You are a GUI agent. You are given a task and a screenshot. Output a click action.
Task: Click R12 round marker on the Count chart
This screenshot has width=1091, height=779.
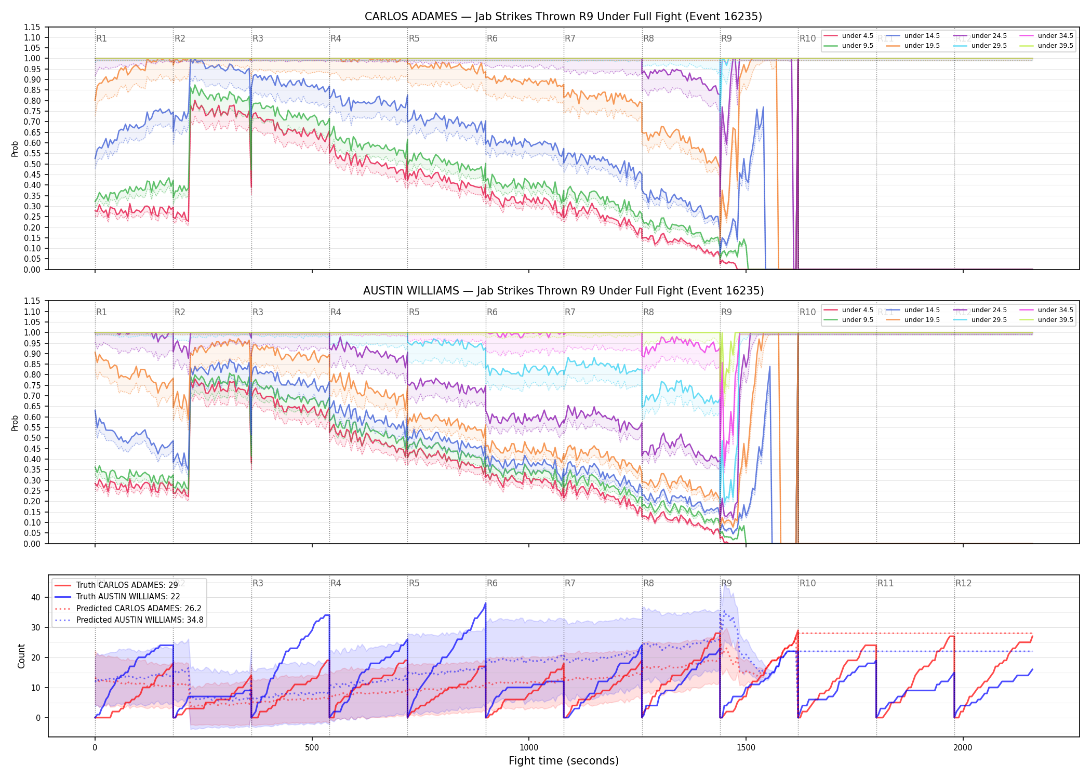[x=963, y=583]
